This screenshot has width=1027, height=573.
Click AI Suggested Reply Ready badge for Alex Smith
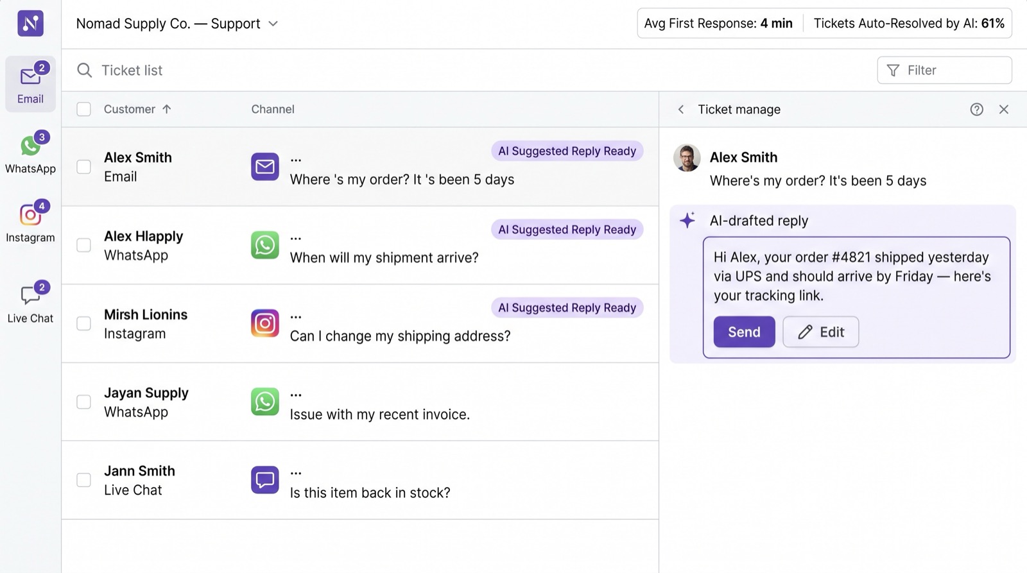[567, 151]
